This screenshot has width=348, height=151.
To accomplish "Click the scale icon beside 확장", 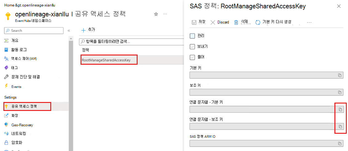I will 6,116.
